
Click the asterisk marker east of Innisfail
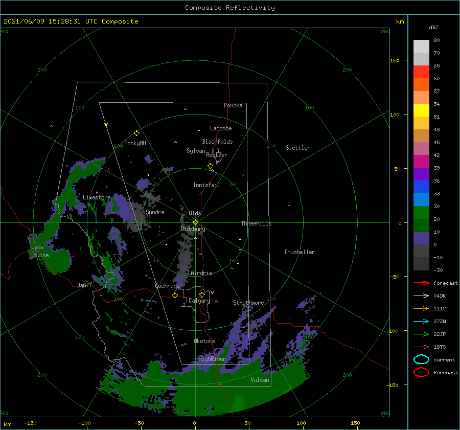pos(243,175)
